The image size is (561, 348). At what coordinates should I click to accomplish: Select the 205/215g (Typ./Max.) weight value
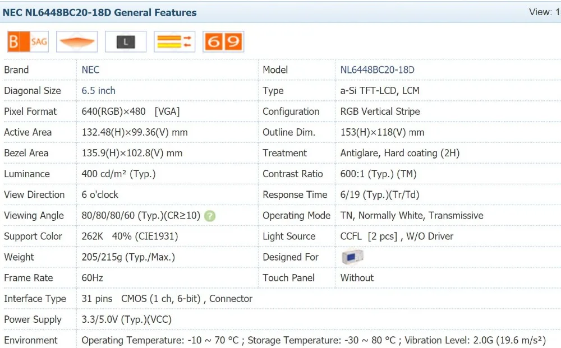click(128, 257)
